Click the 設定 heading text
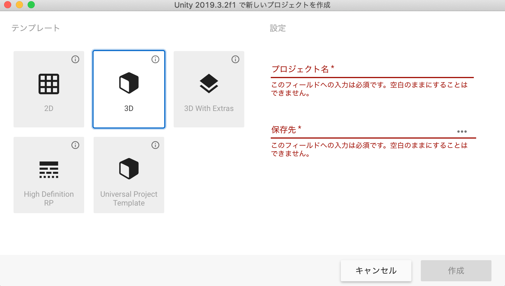The width and height of the screenshot is (505, 286). (x=278, y=28)
